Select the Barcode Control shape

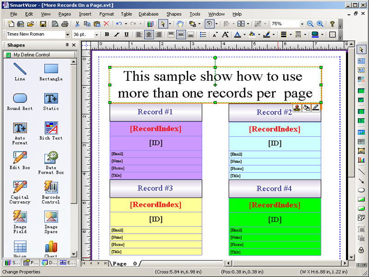click(51, 193)
